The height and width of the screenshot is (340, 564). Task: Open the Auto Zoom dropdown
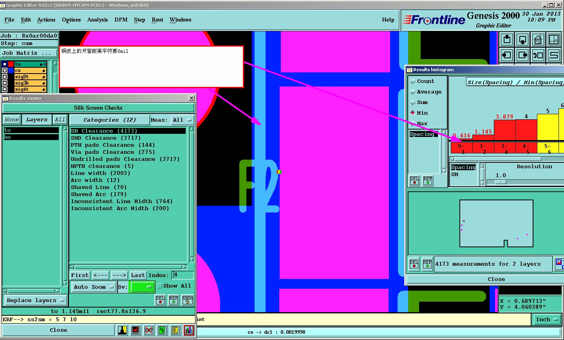[93, 287]
